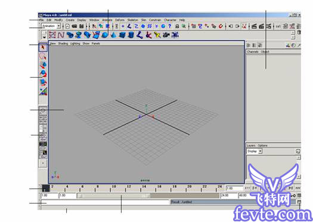This screenshot has width=313, height=222.
Task: Click the cube primitive shelf icon
Action: [x=122, y=35]
